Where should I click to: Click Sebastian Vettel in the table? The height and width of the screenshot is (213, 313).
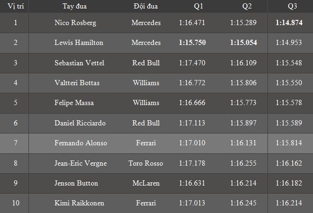(x=79, y=63)
